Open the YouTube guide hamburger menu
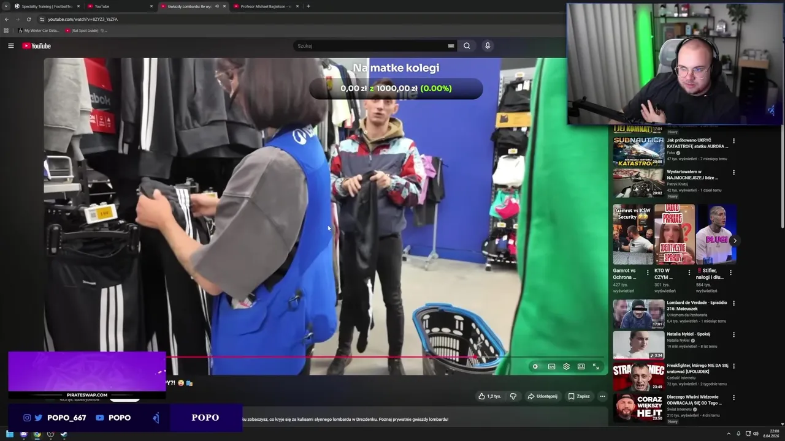The width and height of the screenshot is (785, 441). point(10,46)
